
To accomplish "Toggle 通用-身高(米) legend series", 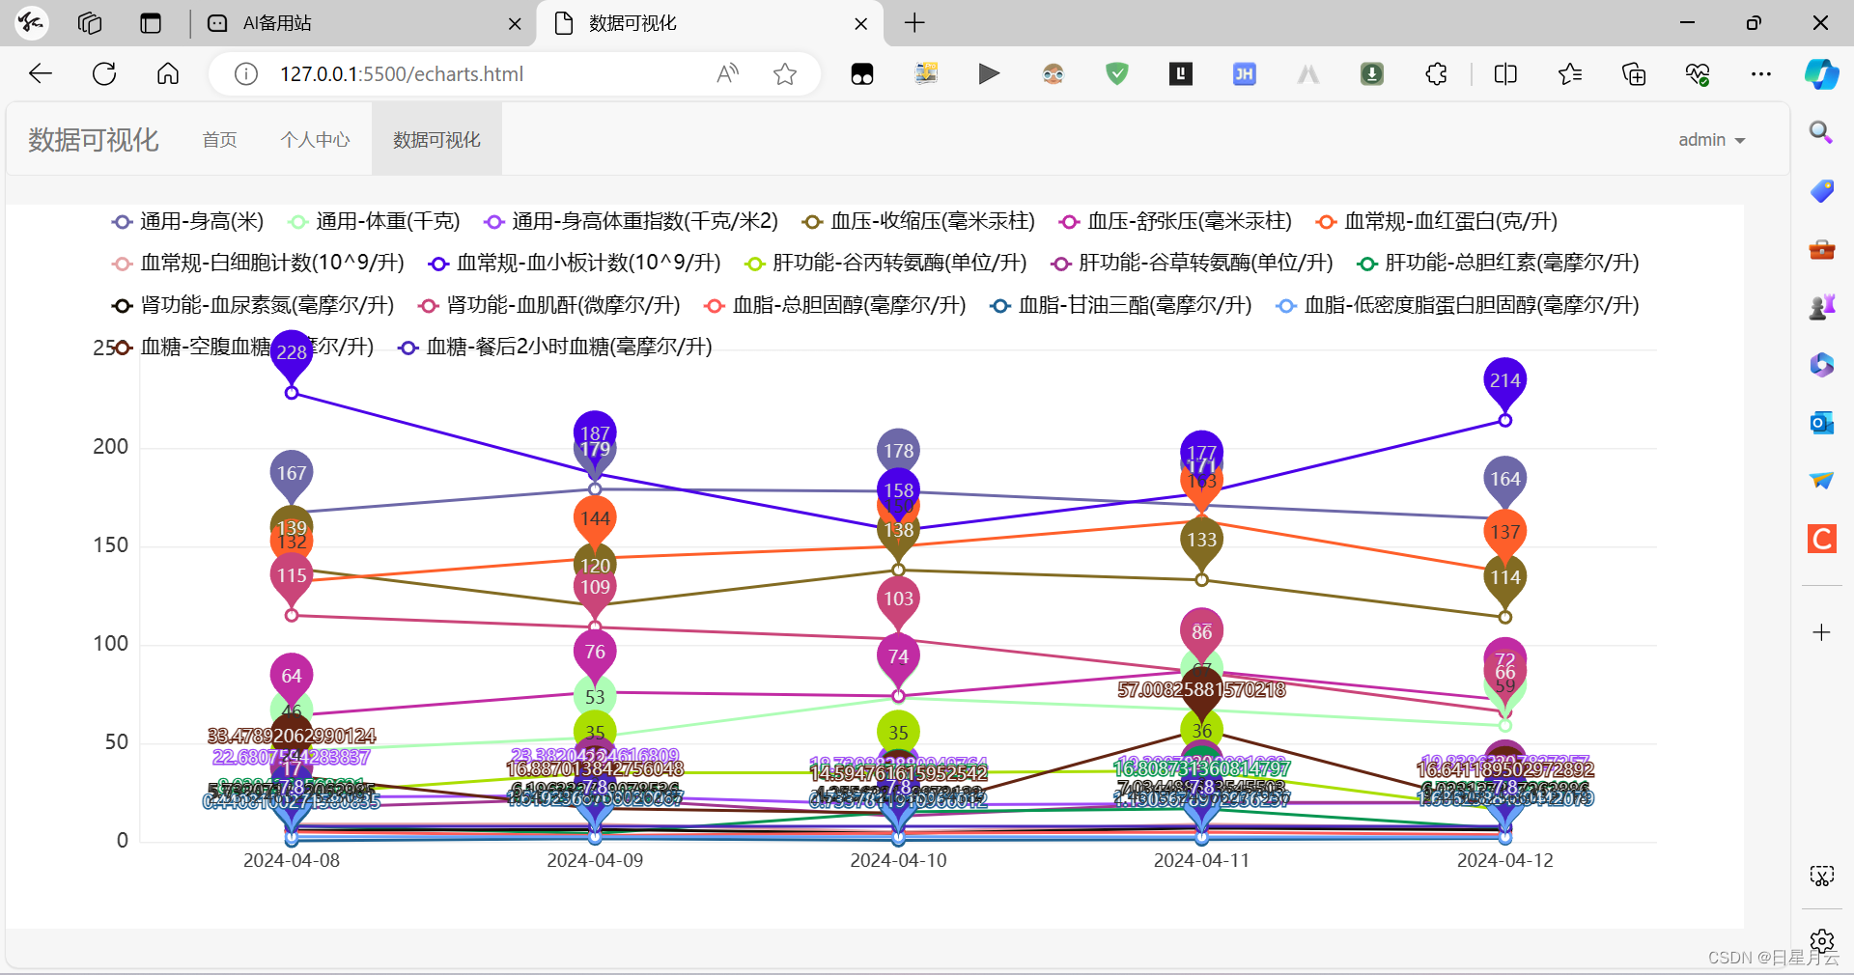I will coord(187,222).
